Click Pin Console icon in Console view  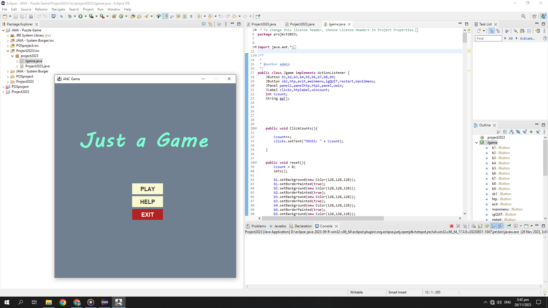509,226
